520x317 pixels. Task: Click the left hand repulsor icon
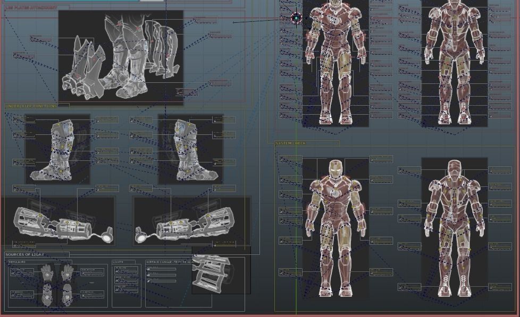tap(47, 273)
